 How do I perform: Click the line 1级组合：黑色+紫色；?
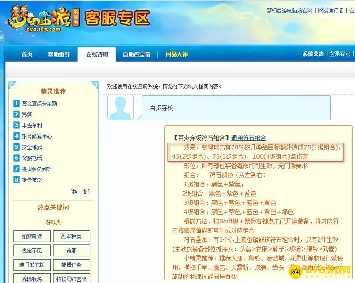click(214, 184)
